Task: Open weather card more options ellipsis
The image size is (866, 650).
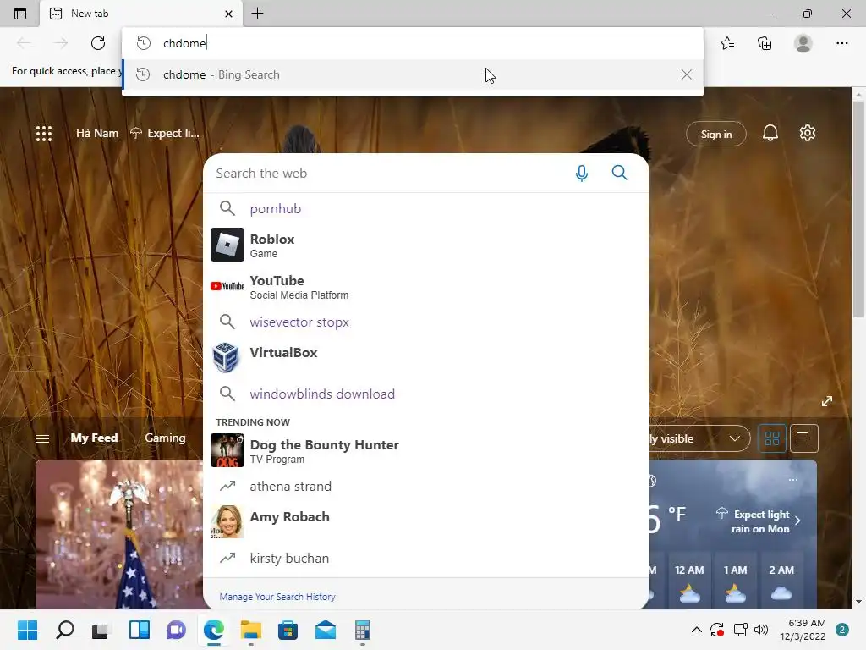Action: 793,480
